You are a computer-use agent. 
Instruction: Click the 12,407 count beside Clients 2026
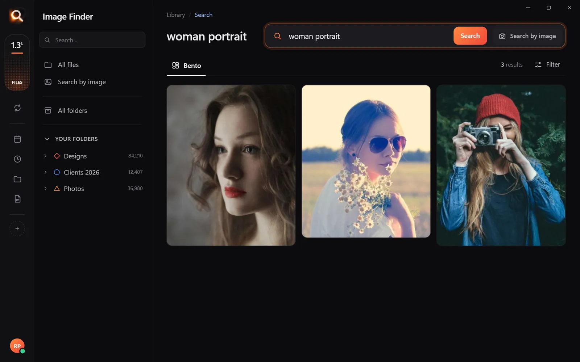pos(135,172)
